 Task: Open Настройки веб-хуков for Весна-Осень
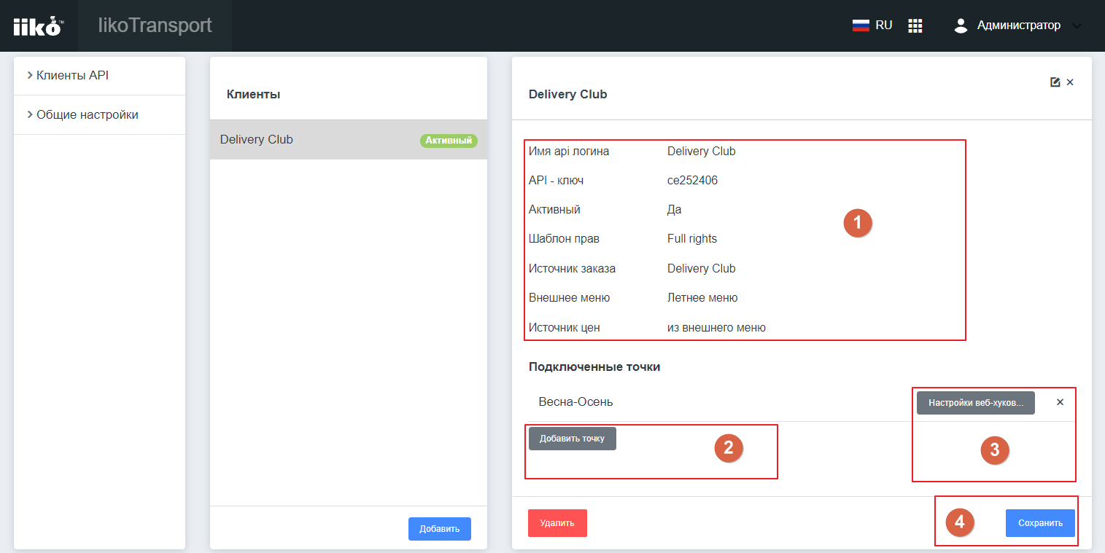(x=975, y=402)
